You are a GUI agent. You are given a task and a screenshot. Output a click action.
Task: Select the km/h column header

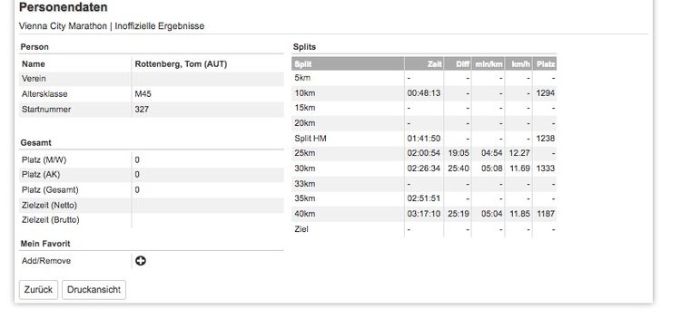(519, 64)
